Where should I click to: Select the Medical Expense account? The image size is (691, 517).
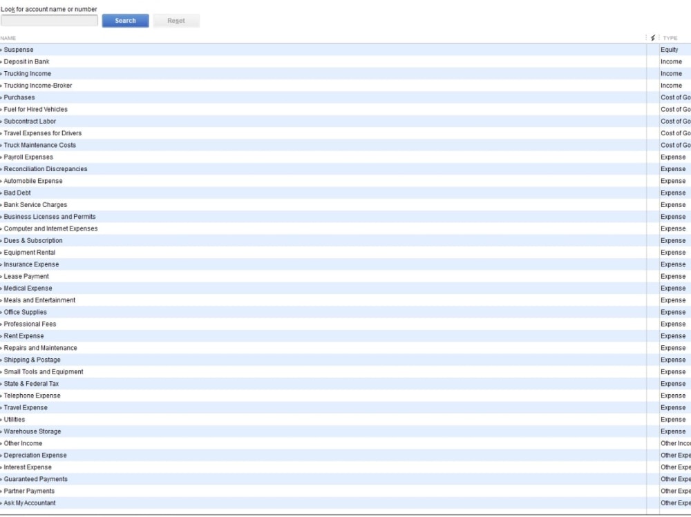pyautogui.click(x=28, y=288)
